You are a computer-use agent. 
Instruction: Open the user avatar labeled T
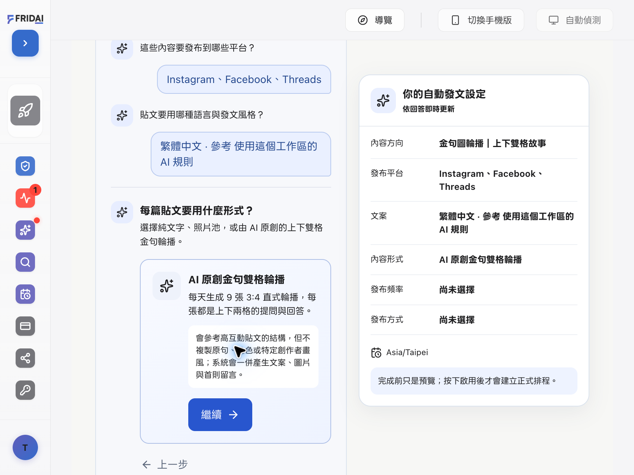point(25,447)
